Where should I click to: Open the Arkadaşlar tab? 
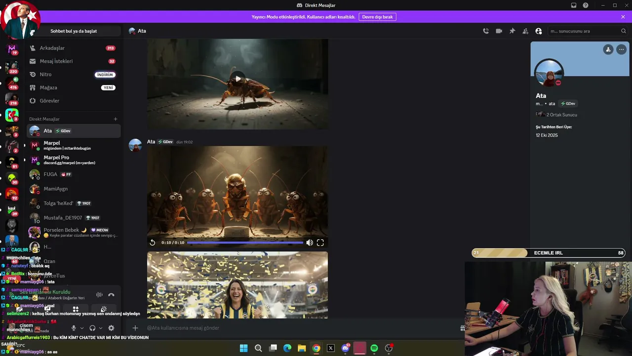[x=74, y=48]
